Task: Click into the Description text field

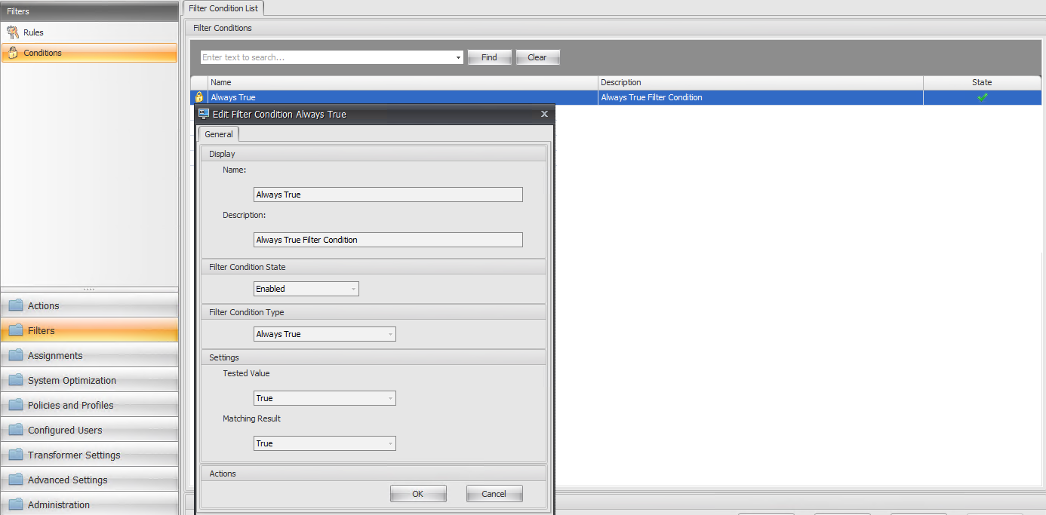Action: coord(388,240)
